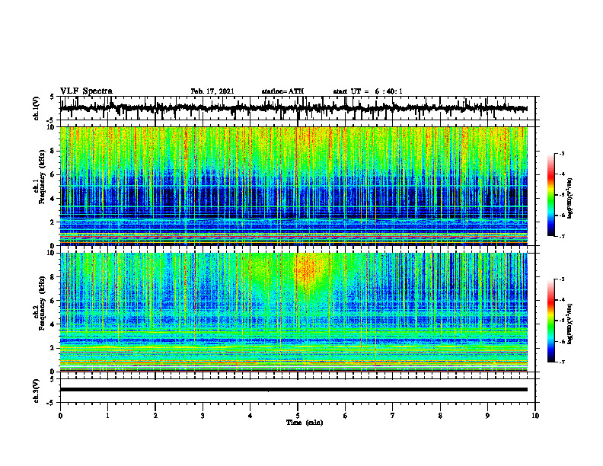Click the "-5" label on ch.2 color scale

(x=562, y=321)
